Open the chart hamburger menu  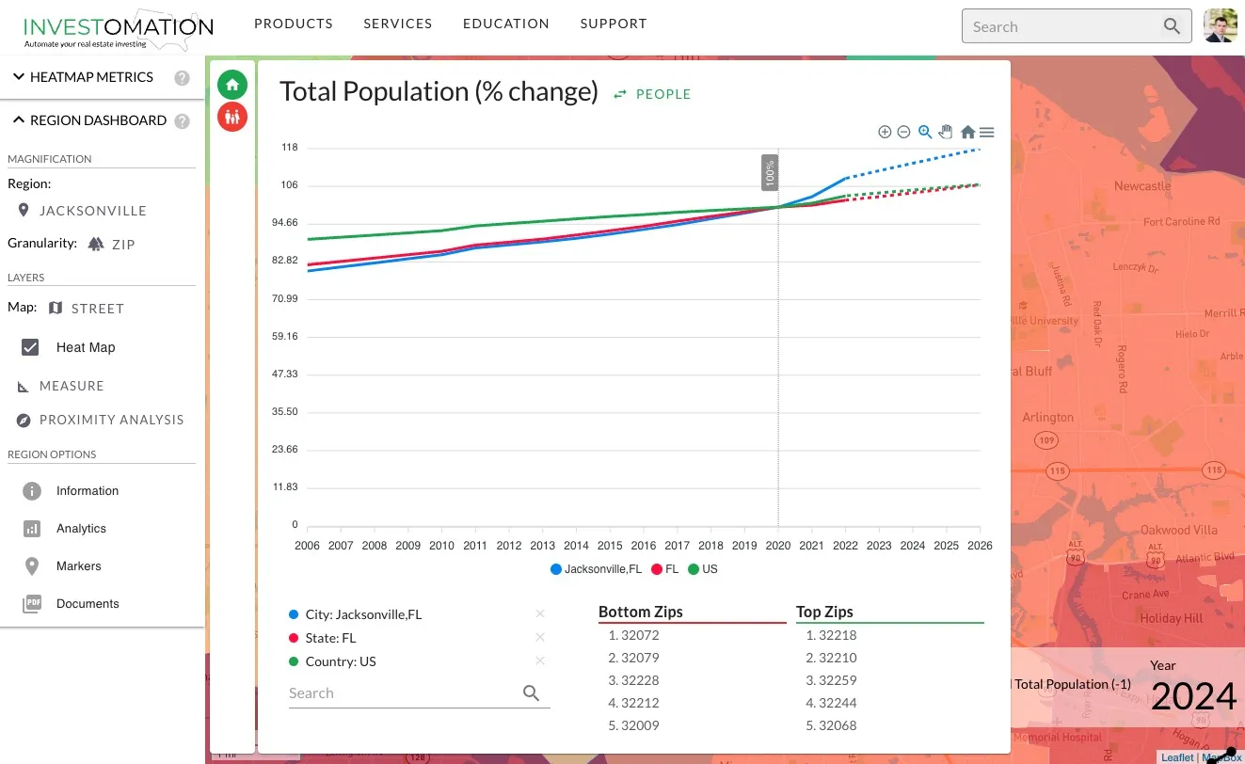(x=986, y=133)
